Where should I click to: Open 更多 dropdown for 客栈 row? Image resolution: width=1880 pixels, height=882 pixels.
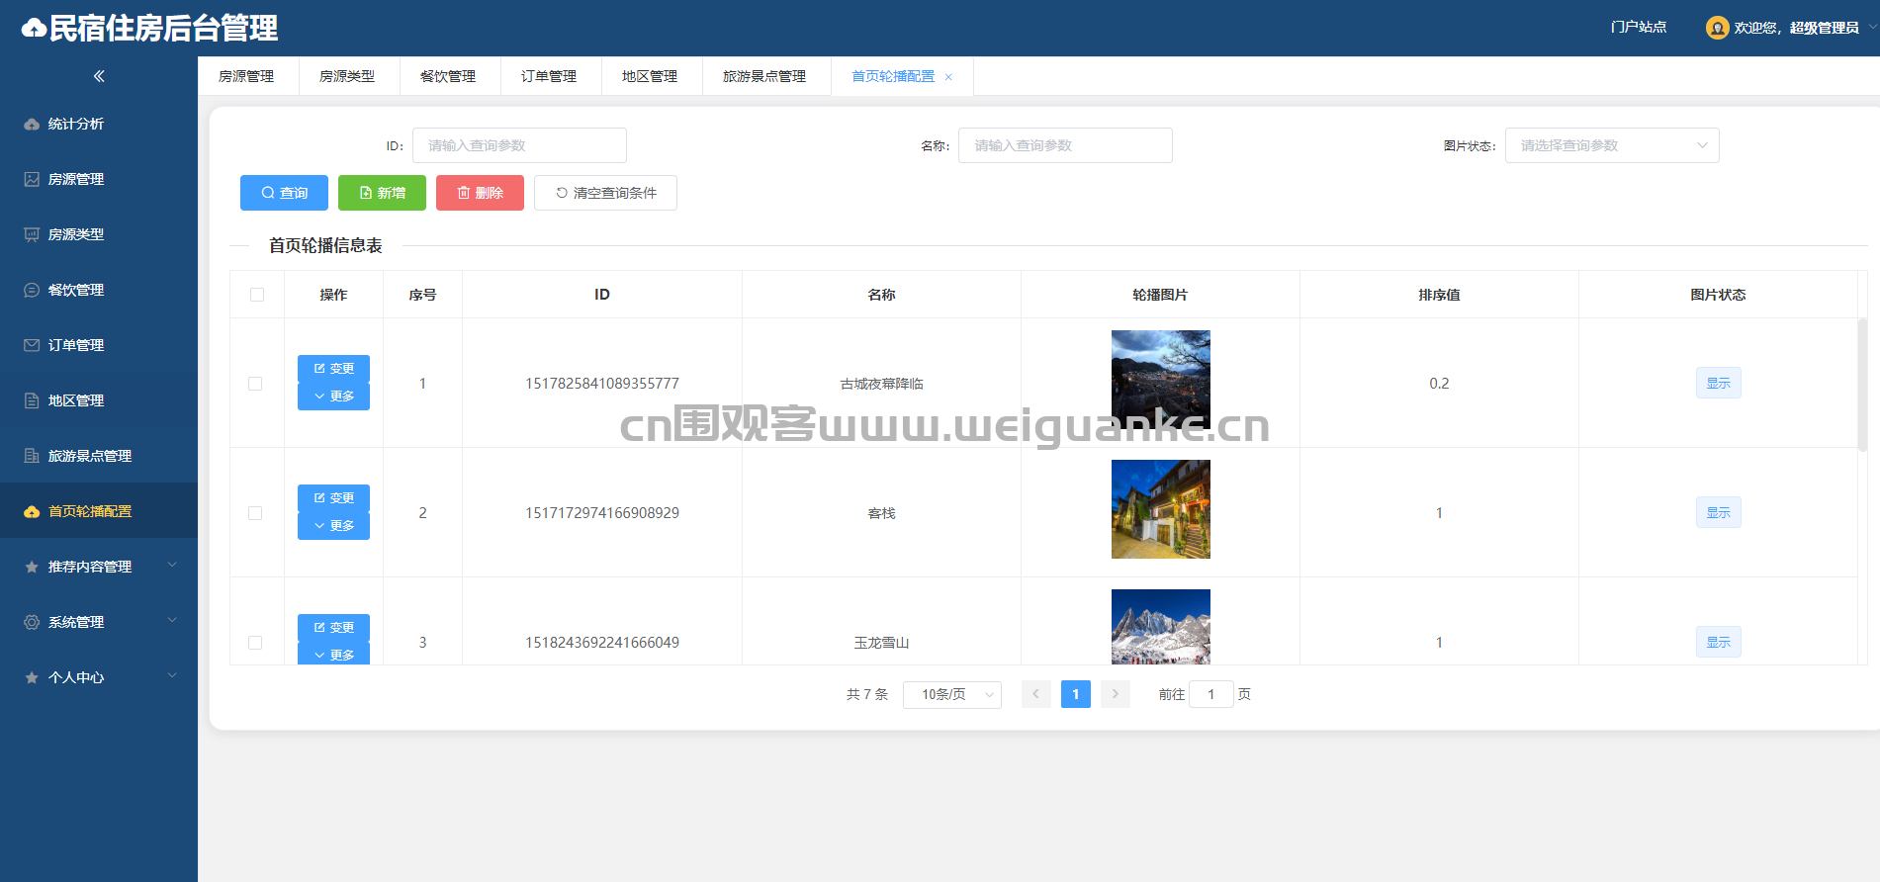tap(333, 526)
